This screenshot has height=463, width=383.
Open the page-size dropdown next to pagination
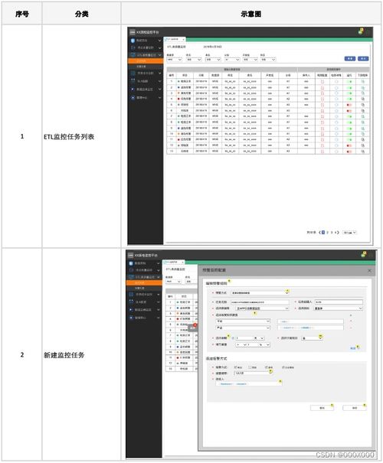(349, 233)
